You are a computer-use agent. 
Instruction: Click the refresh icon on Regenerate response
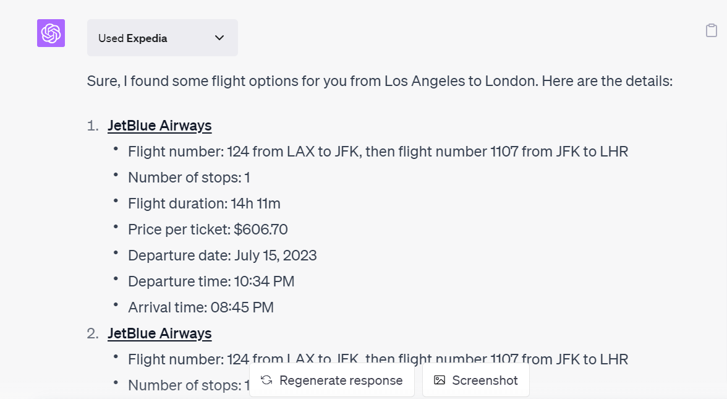click(x=266, y=380)
